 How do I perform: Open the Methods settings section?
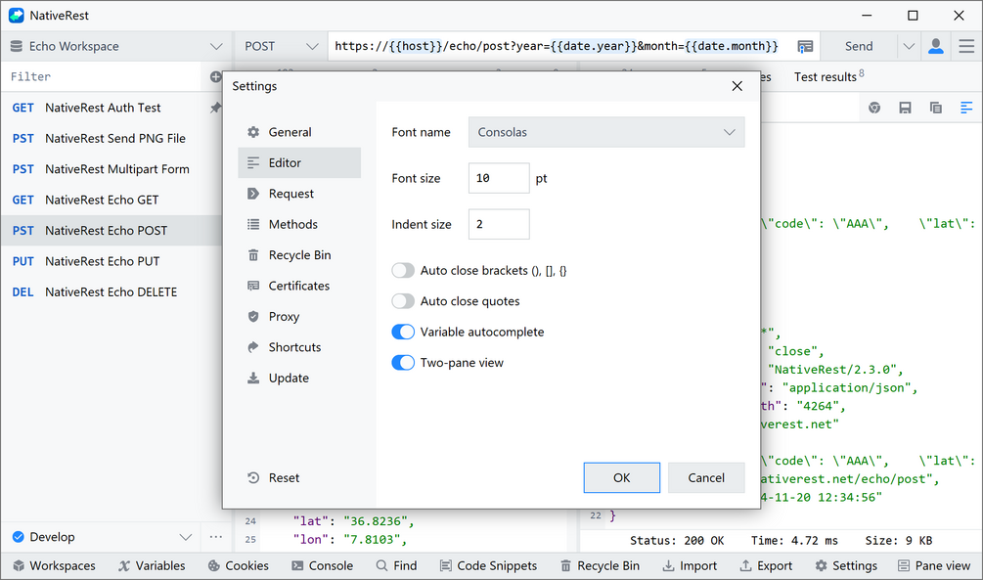pos(299,225)
